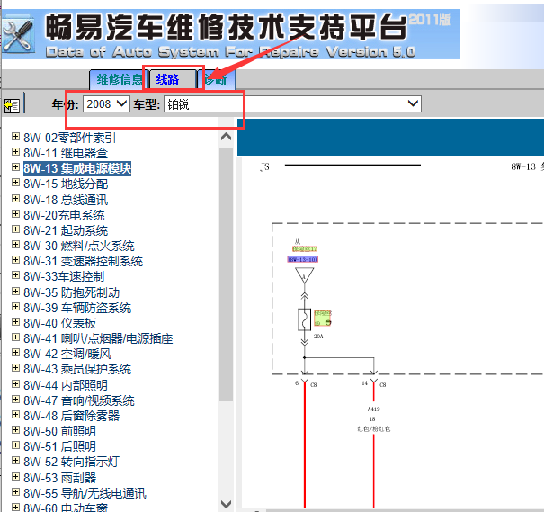Expand 8W-31 变速器控制系统 node
This screenshot has width=544, height=512.
tap(15, 260)
